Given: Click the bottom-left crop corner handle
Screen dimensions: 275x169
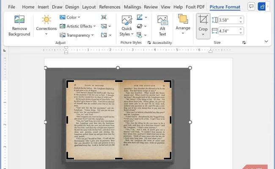Looking at the screenshot, I should pos(70,156).
